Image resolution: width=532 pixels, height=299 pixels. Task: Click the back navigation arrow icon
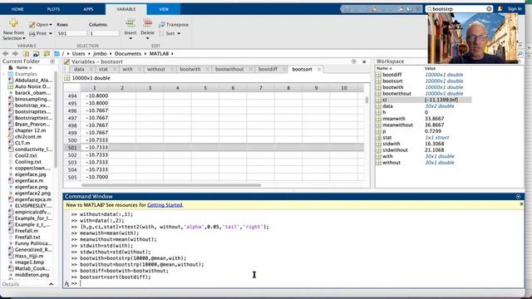pos(6,53)
